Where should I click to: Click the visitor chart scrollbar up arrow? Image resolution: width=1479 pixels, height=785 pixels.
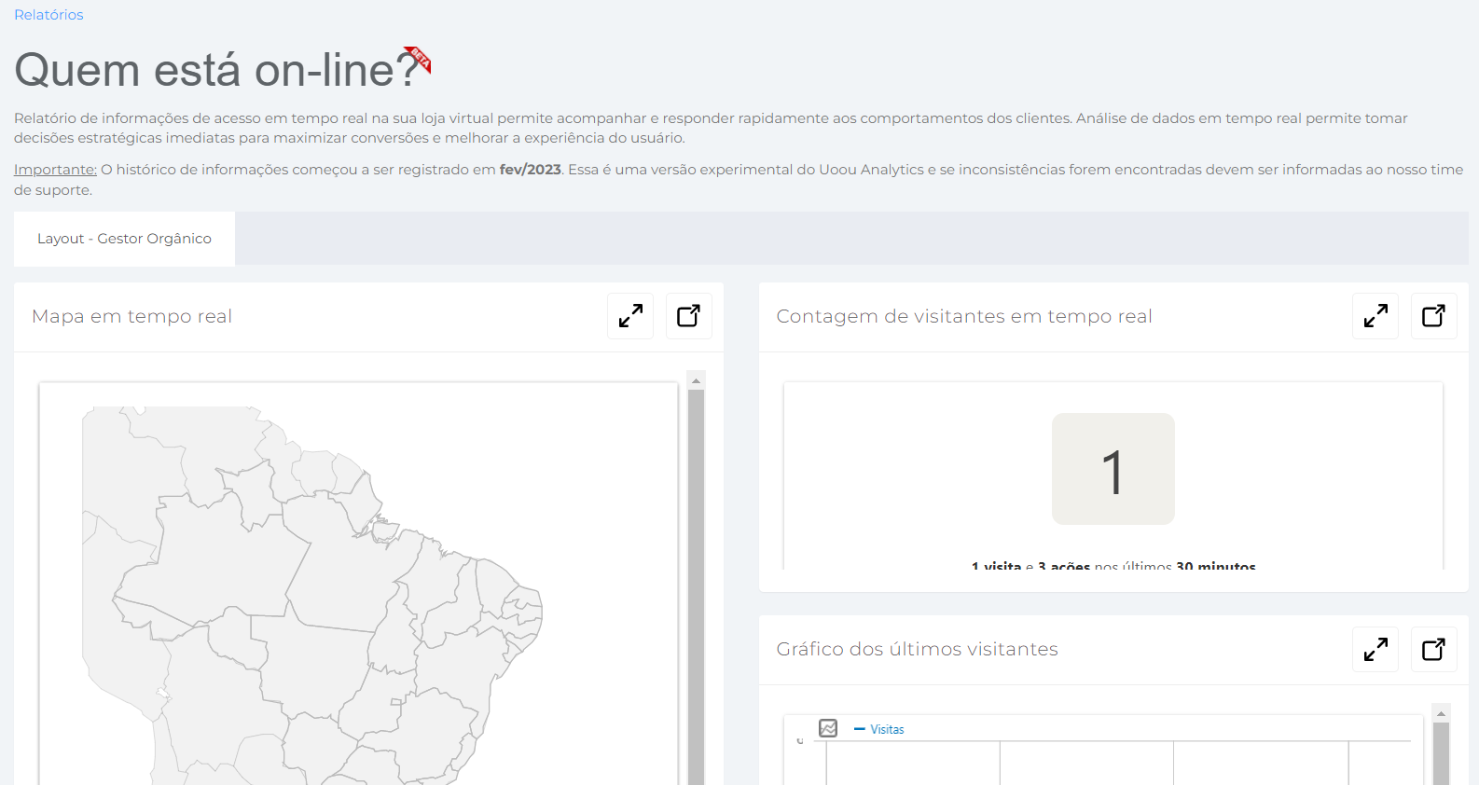(1442, 713)
